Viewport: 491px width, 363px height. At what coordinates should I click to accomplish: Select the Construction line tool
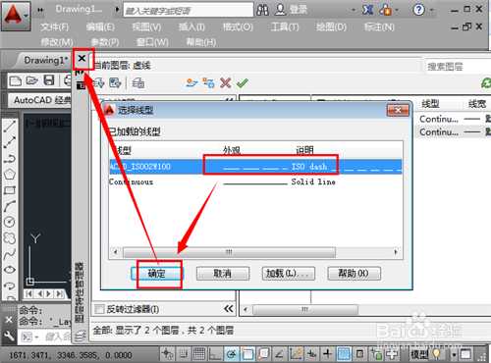pyautogui.click(x=10, y=142)
